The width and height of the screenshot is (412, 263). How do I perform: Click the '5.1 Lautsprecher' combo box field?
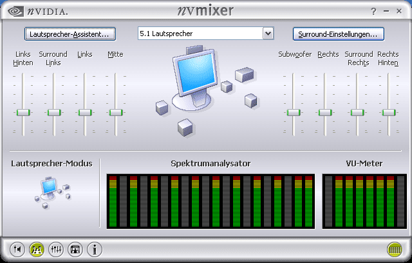tap(206, 34)
